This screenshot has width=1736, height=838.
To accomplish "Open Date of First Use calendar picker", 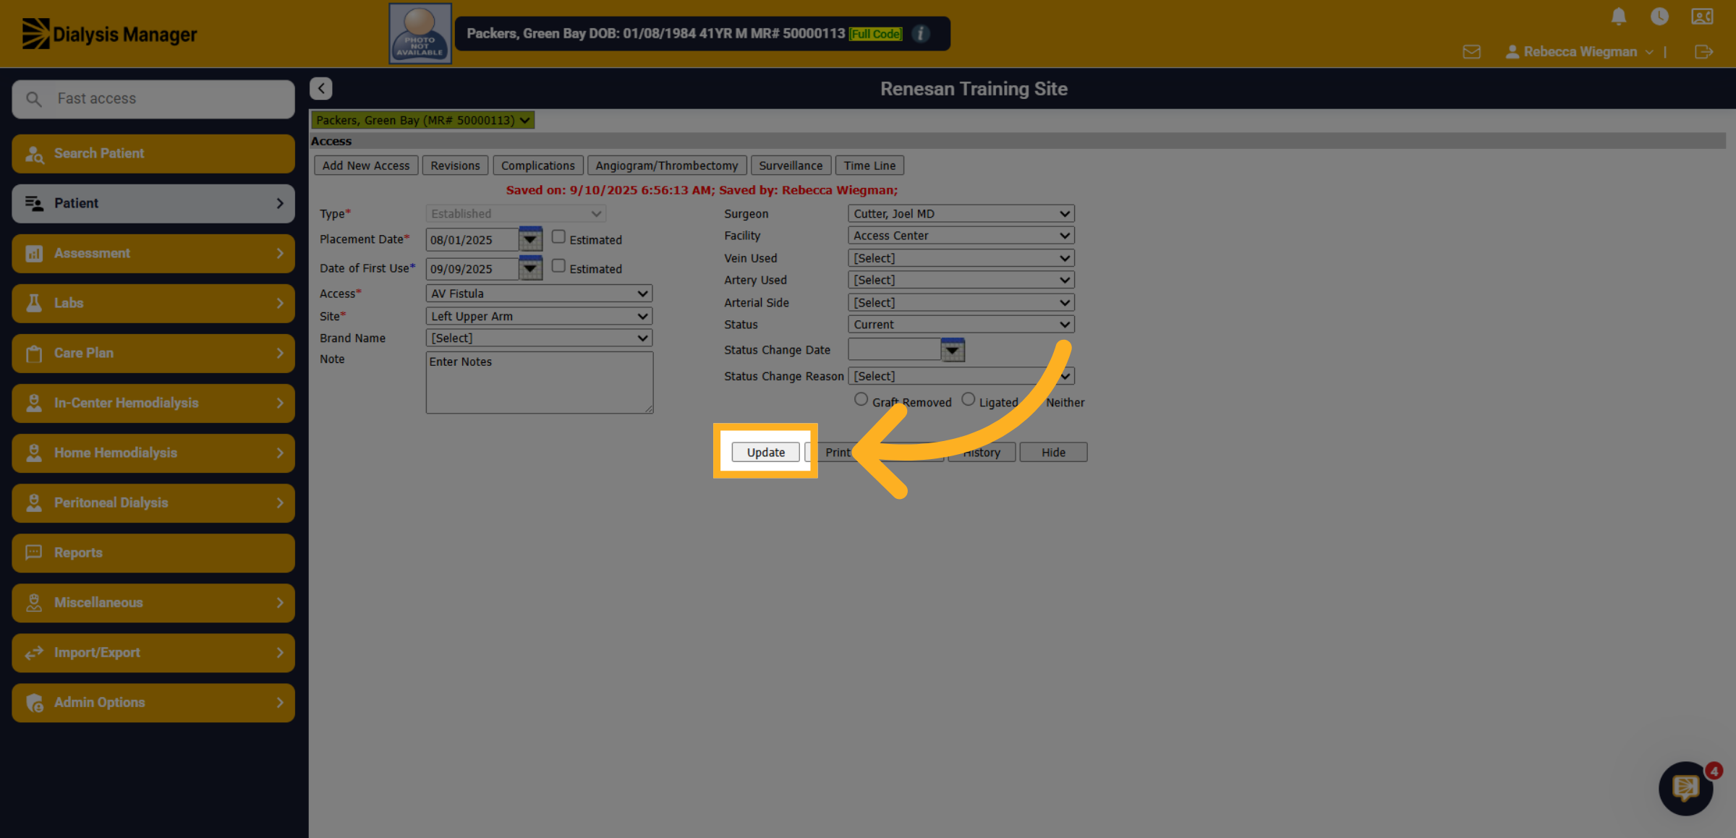I will coord(530,268).
